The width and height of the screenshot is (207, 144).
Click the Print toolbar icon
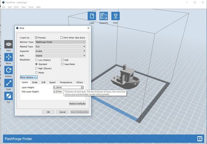click(115, 16)
